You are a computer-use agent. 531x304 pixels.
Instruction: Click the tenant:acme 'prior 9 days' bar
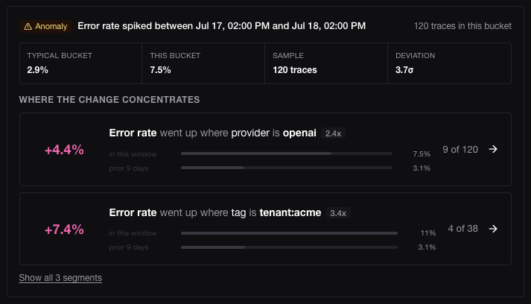click(289, 247)
